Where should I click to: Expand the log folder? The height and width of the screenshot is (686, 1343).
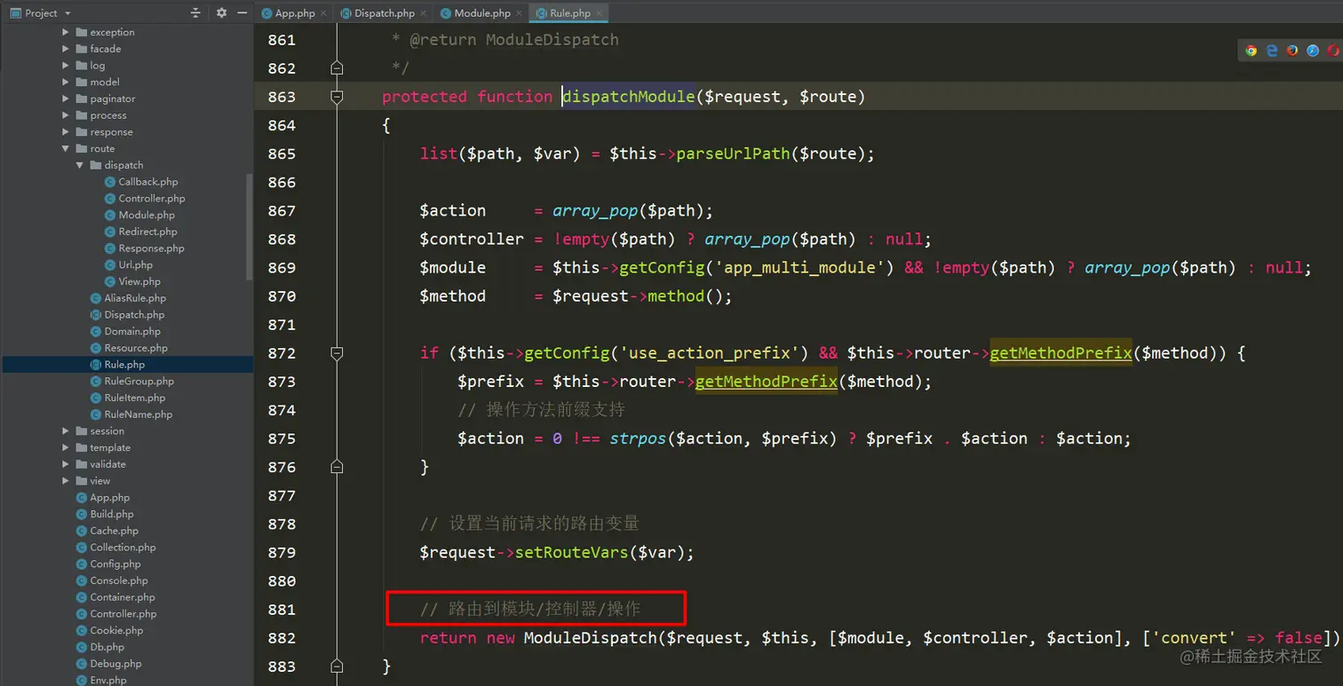click(66, 66)
